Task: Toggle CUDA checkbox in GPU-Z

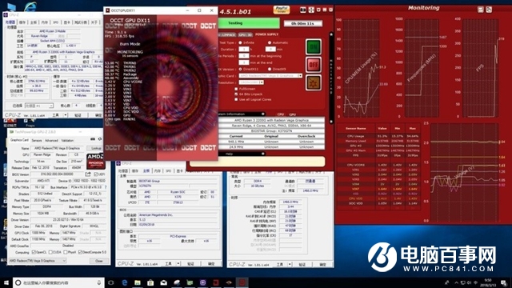Action: coord(50,253)
